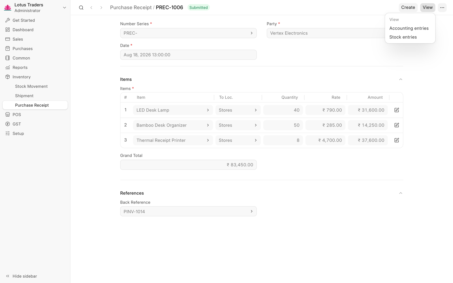Screen dimensions: 453x283
Task: Click the POS store icon
Action: point(8,115)
